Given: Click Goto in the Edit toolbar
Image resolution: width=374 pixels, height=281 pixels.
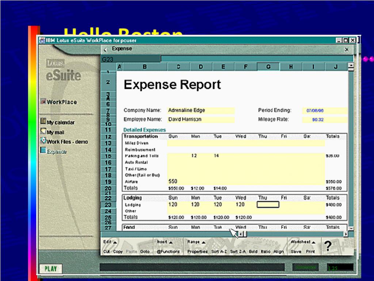Looking at the screenshot, I should tap(145, 251).
